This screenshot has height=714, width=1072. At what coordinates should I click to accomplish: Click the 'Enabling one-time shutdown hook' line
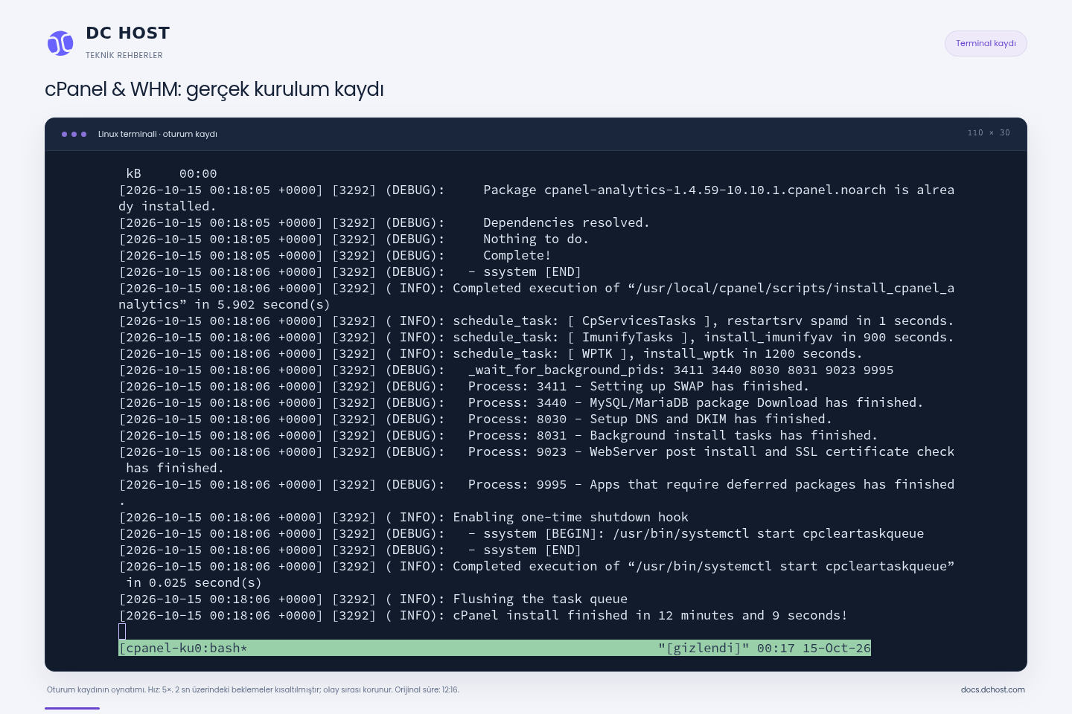pyautogui.click(x=403, y=517)
